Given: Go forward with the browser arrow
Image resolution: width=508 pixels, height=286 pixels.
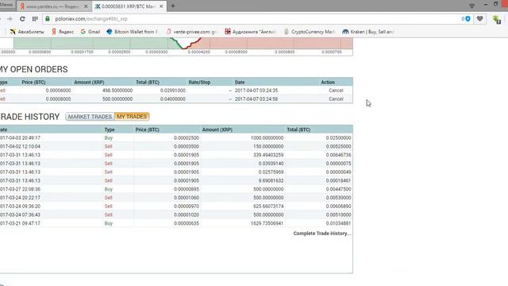Looking at the screenshot, I should point(10,19).
